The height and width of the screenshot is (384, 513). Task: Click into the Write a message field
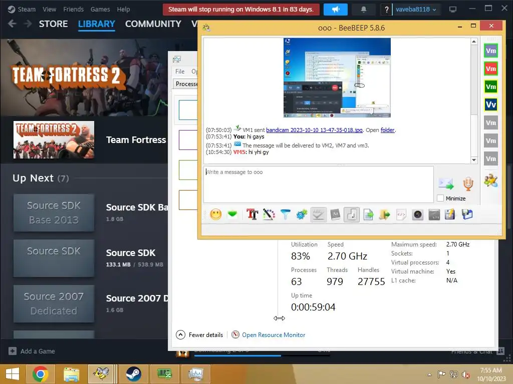tap(318, 184)
